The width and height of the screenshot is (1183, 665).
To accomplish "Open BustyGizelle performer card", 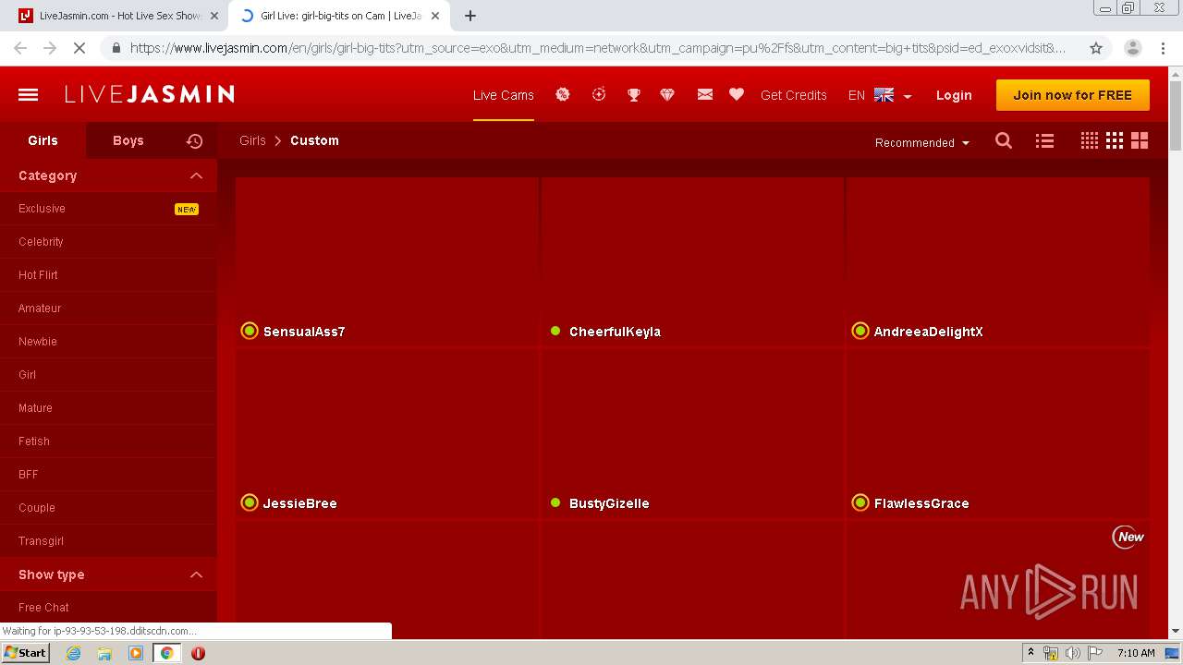I will point(692,433).
